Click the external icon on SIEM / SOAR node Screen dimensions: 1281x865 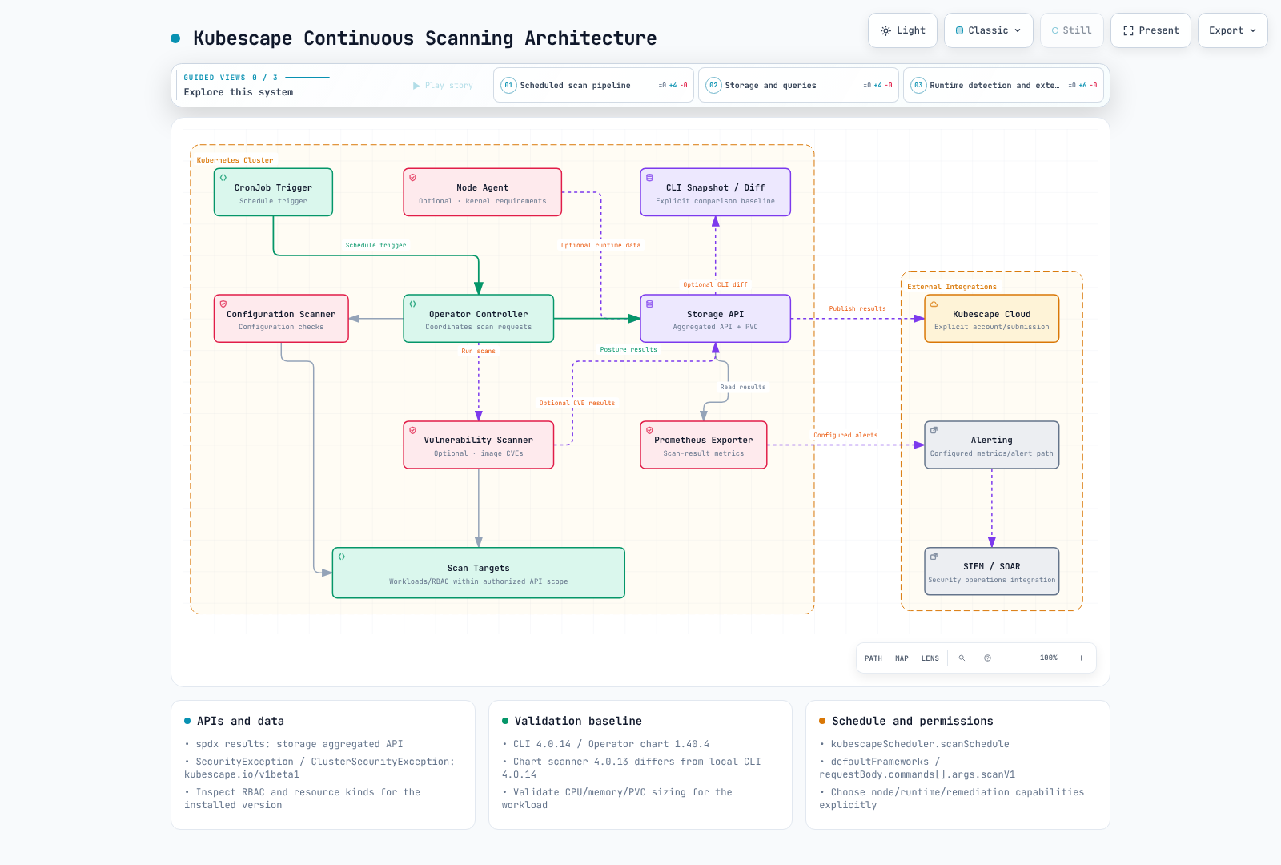[x=934, y=557]
